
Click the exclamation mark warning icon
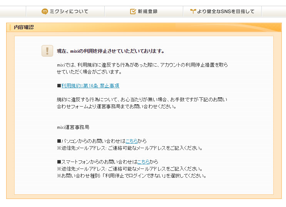click(47, 51)
